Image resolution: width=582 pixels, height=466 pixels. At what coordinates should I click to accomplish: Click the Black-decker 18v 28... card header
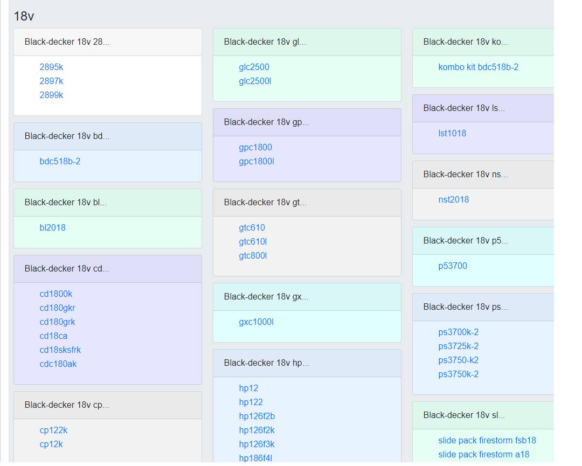pos(108,42)
